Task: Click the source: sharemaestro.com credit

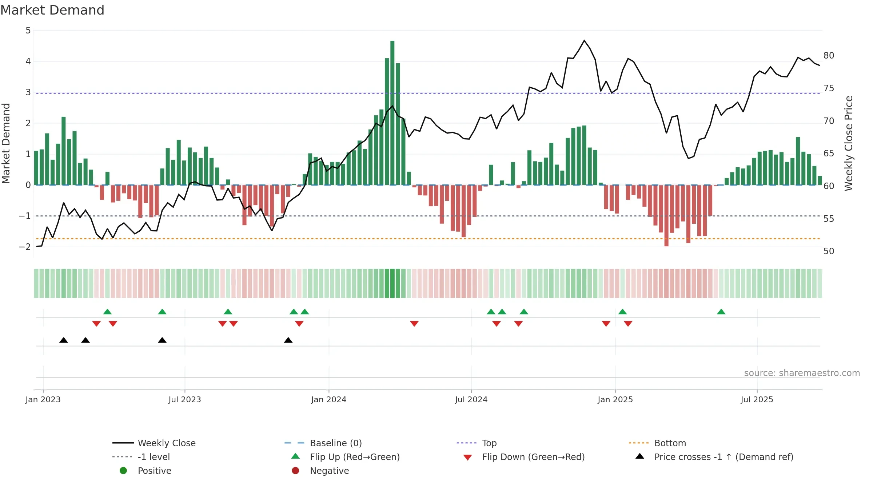Action: point(802,373)
